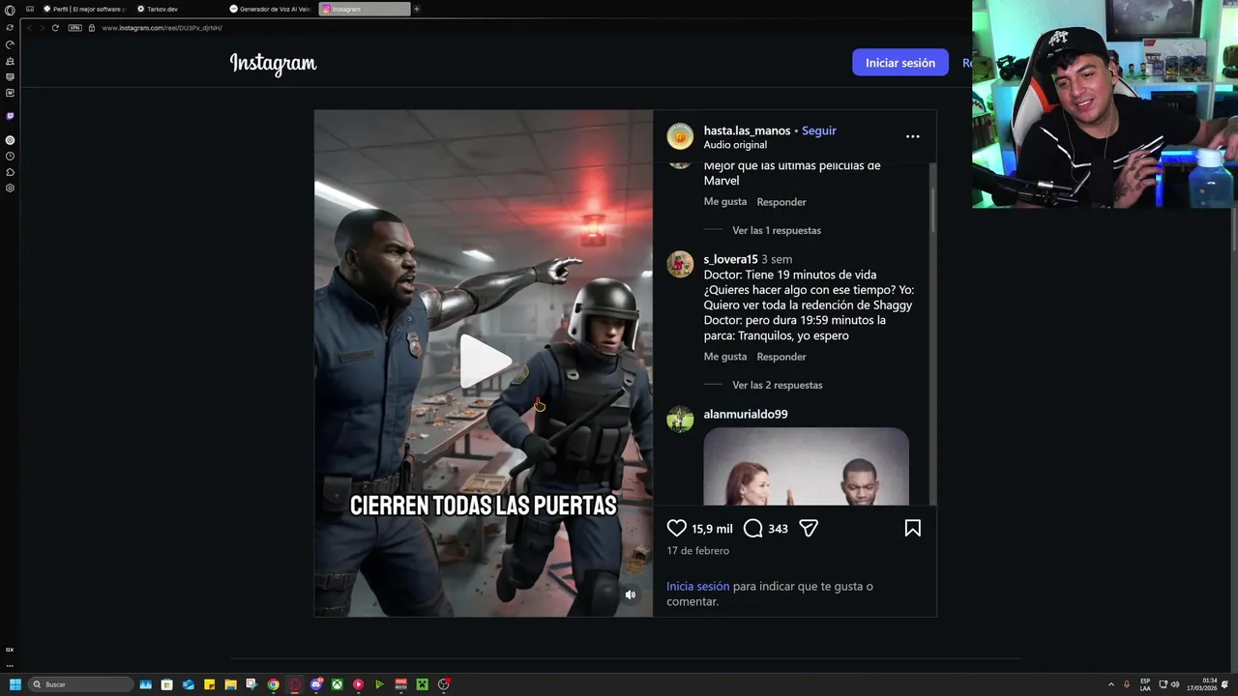Select the Instagram browser tab
The width and height of the screenshot is (1238, 696).
point(364,9)
